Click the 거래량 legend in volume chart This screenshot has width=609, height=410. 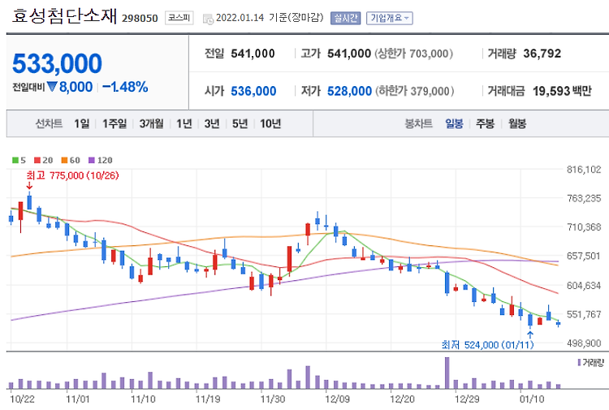[x=591, y=363]
